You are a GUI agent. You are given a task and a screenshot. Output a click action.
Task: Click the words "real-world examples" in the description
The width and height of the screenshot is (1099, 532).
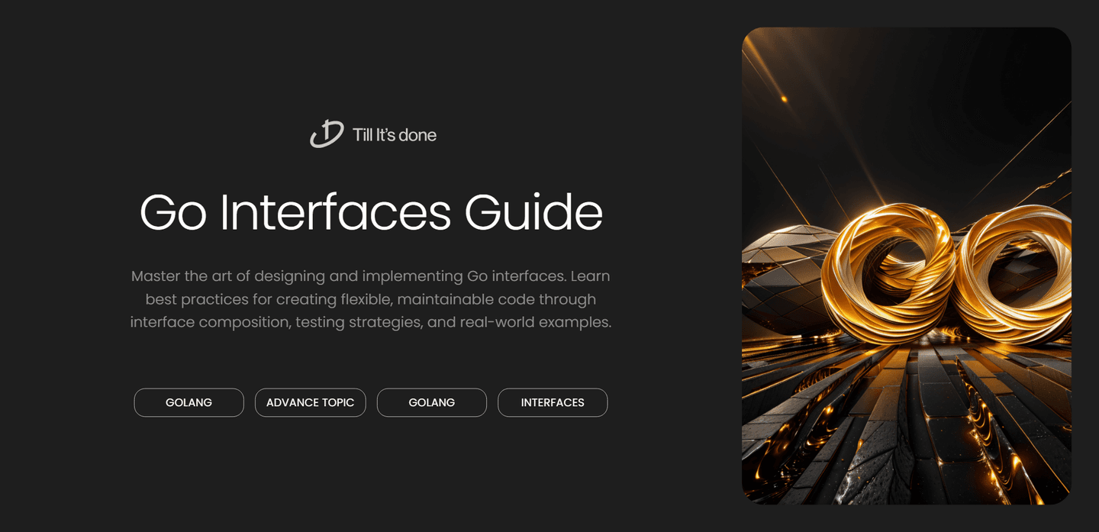535,322
